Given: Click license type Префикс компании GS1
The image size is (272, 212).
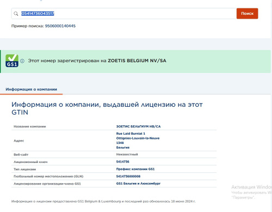Looking at the screenshot, I should tap(135, 169).
